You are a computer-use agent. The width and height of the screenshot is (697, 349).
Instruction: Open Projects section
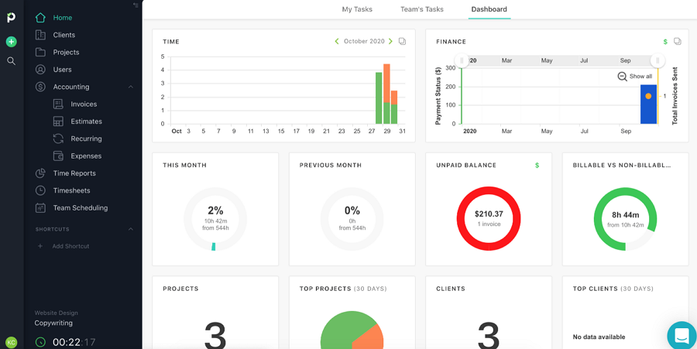point(67,53)
